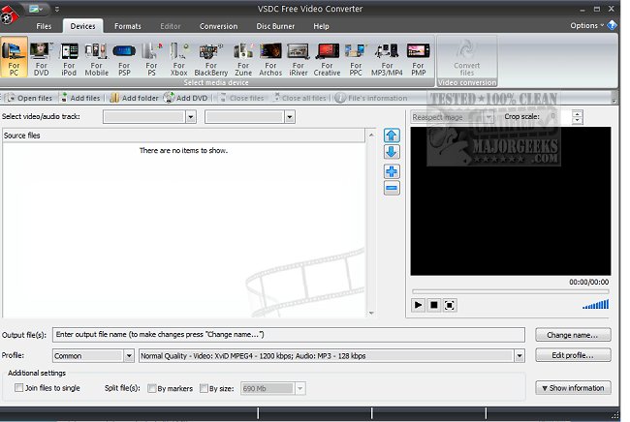Open the Files ribbon tab
630x422 pixels.
[44, 26]
